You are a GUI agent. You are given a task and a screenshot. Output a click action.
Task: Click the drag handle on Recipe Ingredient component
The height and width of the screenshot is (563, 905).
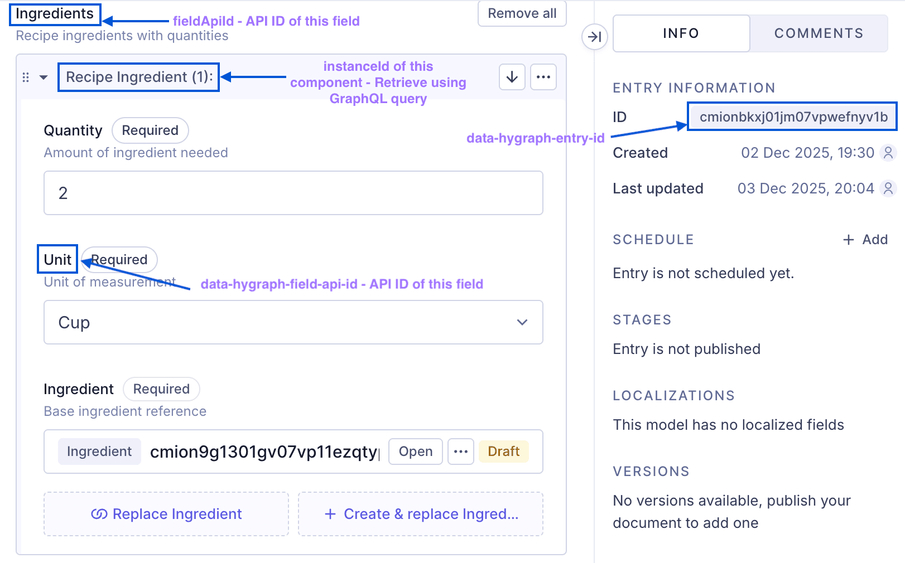point(25,77)
